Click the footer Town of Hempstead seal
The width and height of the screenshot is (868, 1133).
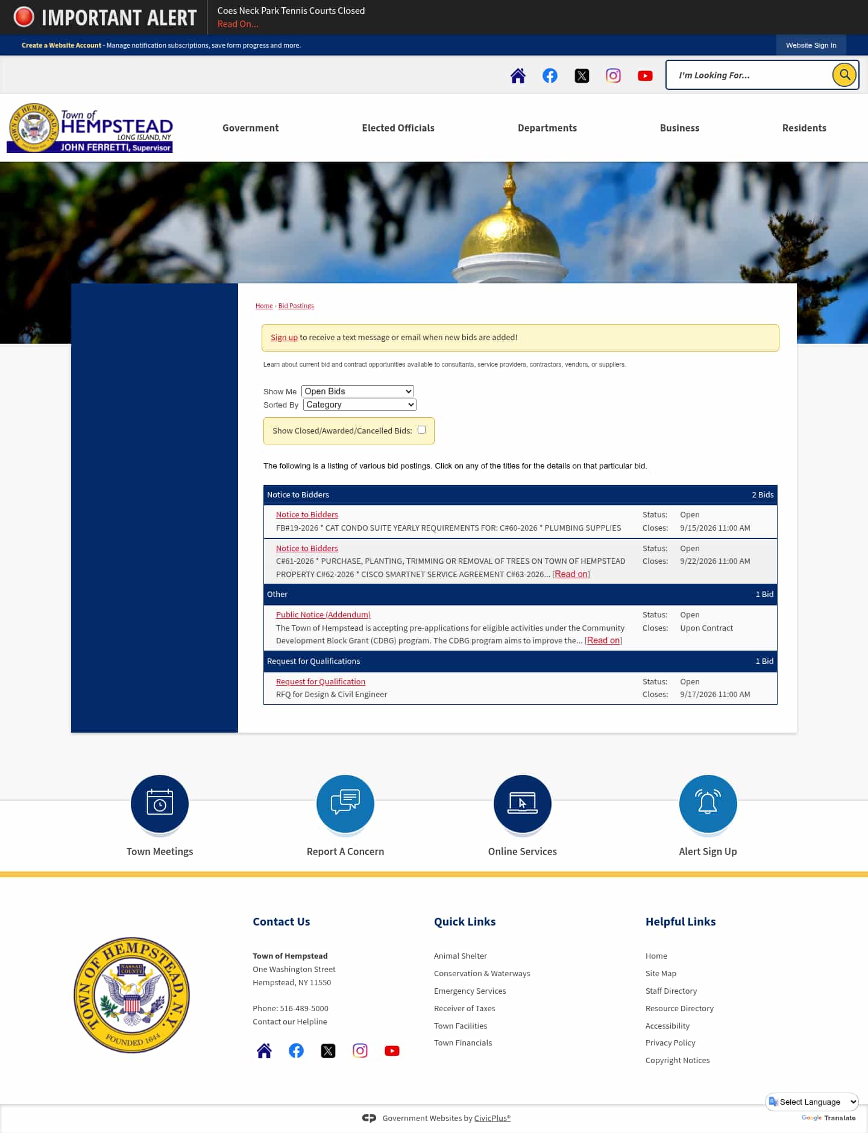131,995
